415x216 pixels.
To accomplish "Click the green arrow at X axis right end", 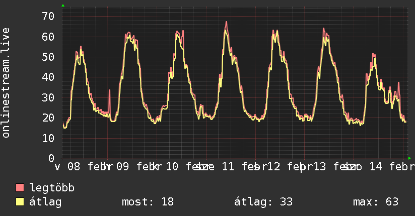I will [408, 158].
